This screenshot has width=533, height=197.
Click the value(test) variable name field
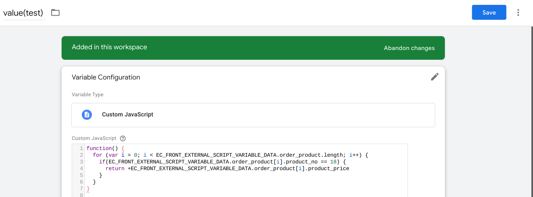(23, 13)
